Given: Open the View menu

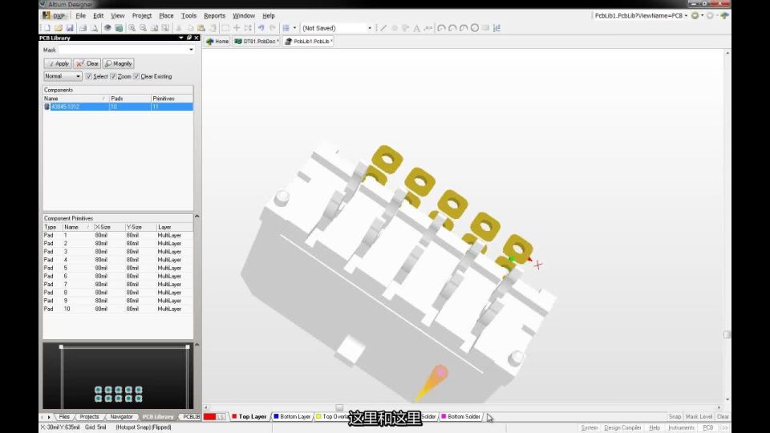Looking at the screenshot, I should click(x=117, y=16).
